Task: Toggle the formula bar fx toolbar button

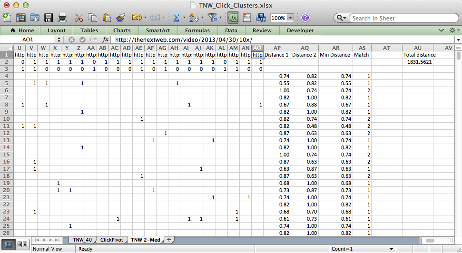Action: coord(233,18)
